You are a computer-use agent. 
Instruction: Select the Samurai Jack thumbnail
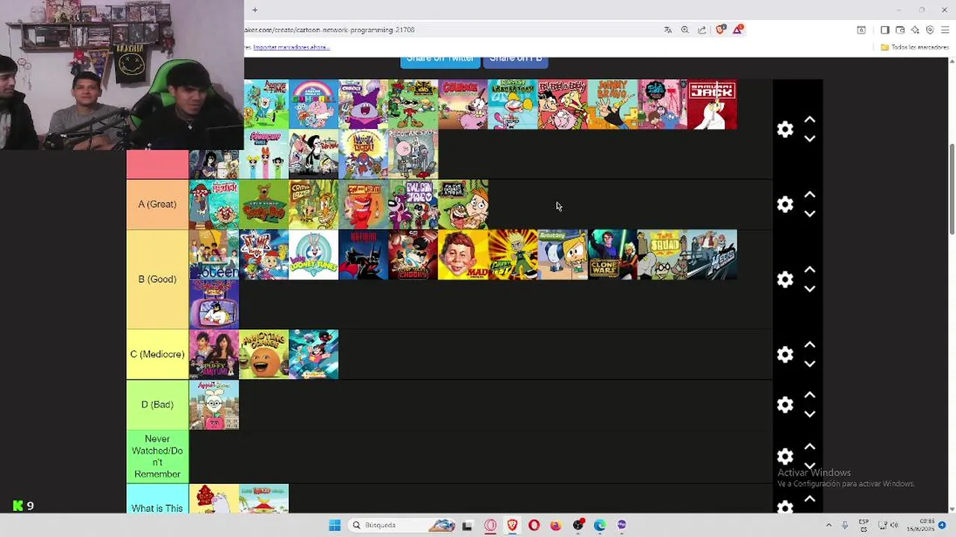pos(712,104)
